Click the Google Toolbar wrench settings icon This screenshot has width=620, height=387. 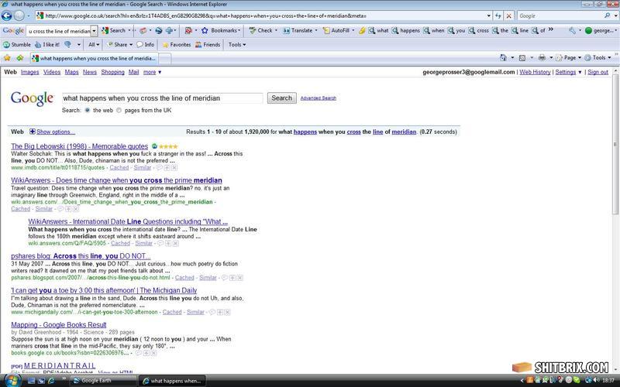click(x=572, y=30)
